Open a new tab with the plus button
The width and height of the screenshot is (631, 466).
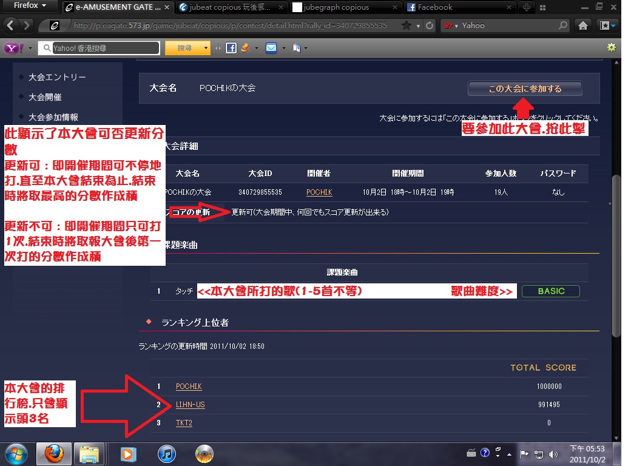tap(526, 7)
